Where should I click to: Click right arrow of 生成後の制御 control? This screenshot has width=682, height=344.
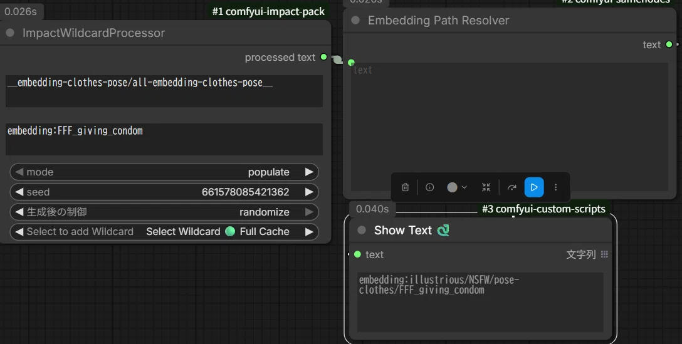(309, 212)
